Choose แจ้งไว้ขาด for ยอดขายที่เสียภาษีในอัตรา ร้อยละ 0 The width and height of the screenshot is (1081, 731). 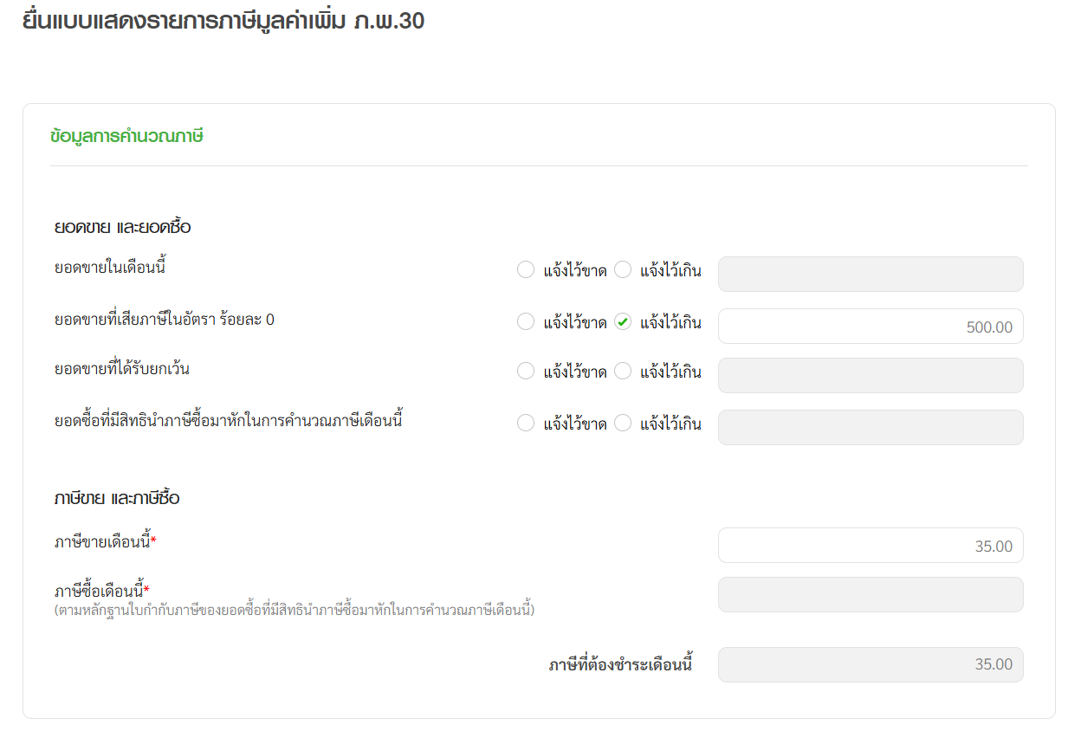point(526,322)
